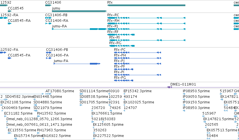Click the Dmel_neb_011288_0570_1266.3prime label
This screenshot has width=239, height=140.
click(x=39, y=119)
